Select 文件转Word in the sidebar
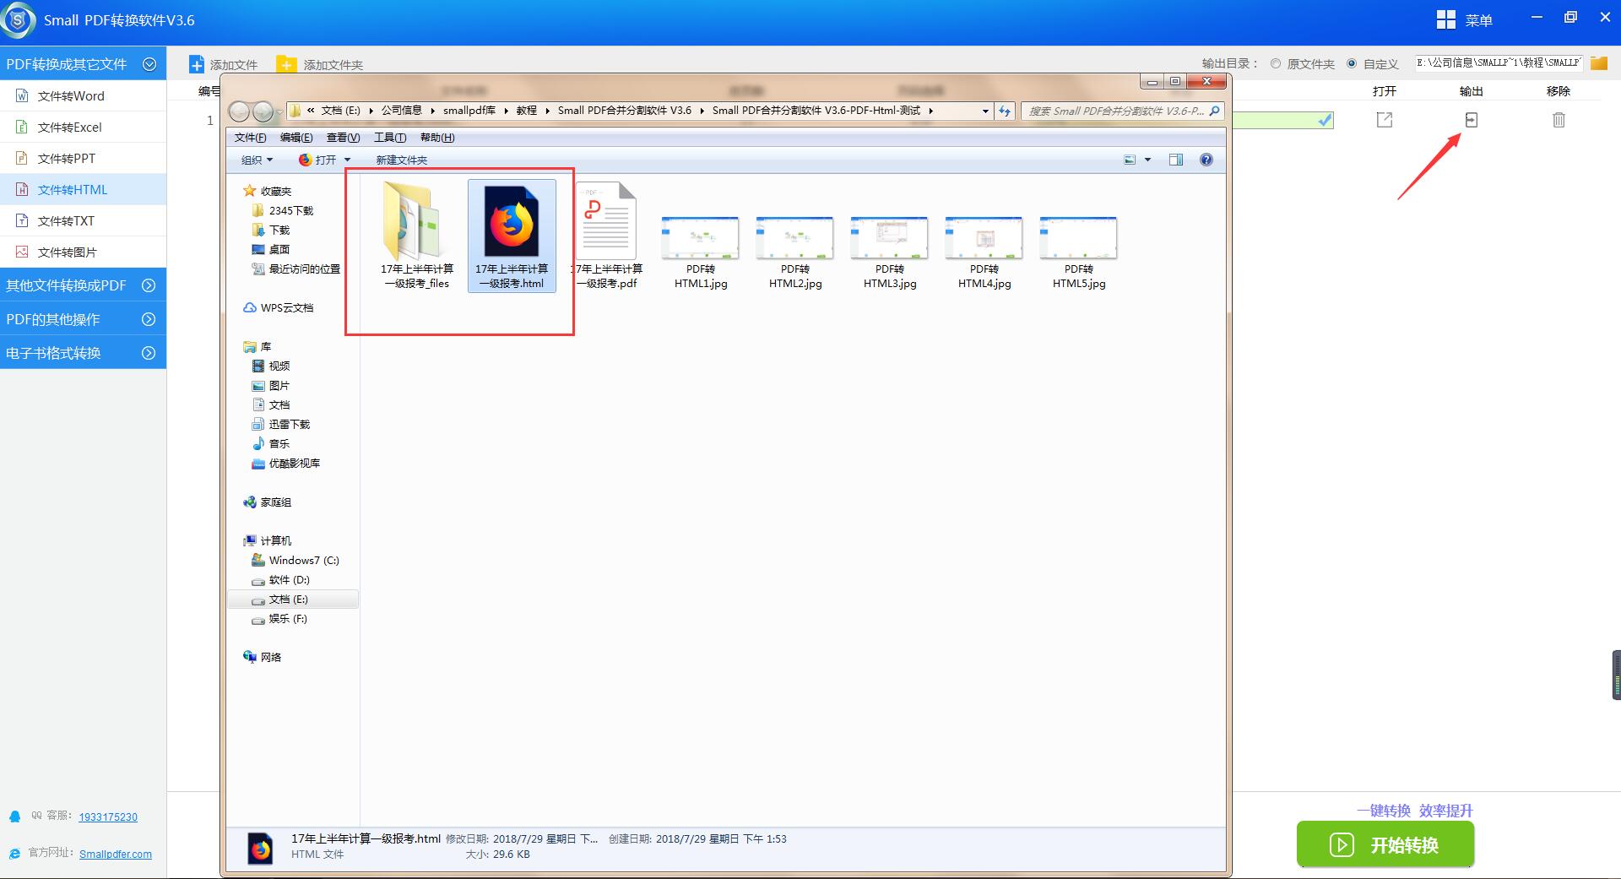Image resolution: width=1621 pixels, height=879 pixels. click(x=71, y=96)
